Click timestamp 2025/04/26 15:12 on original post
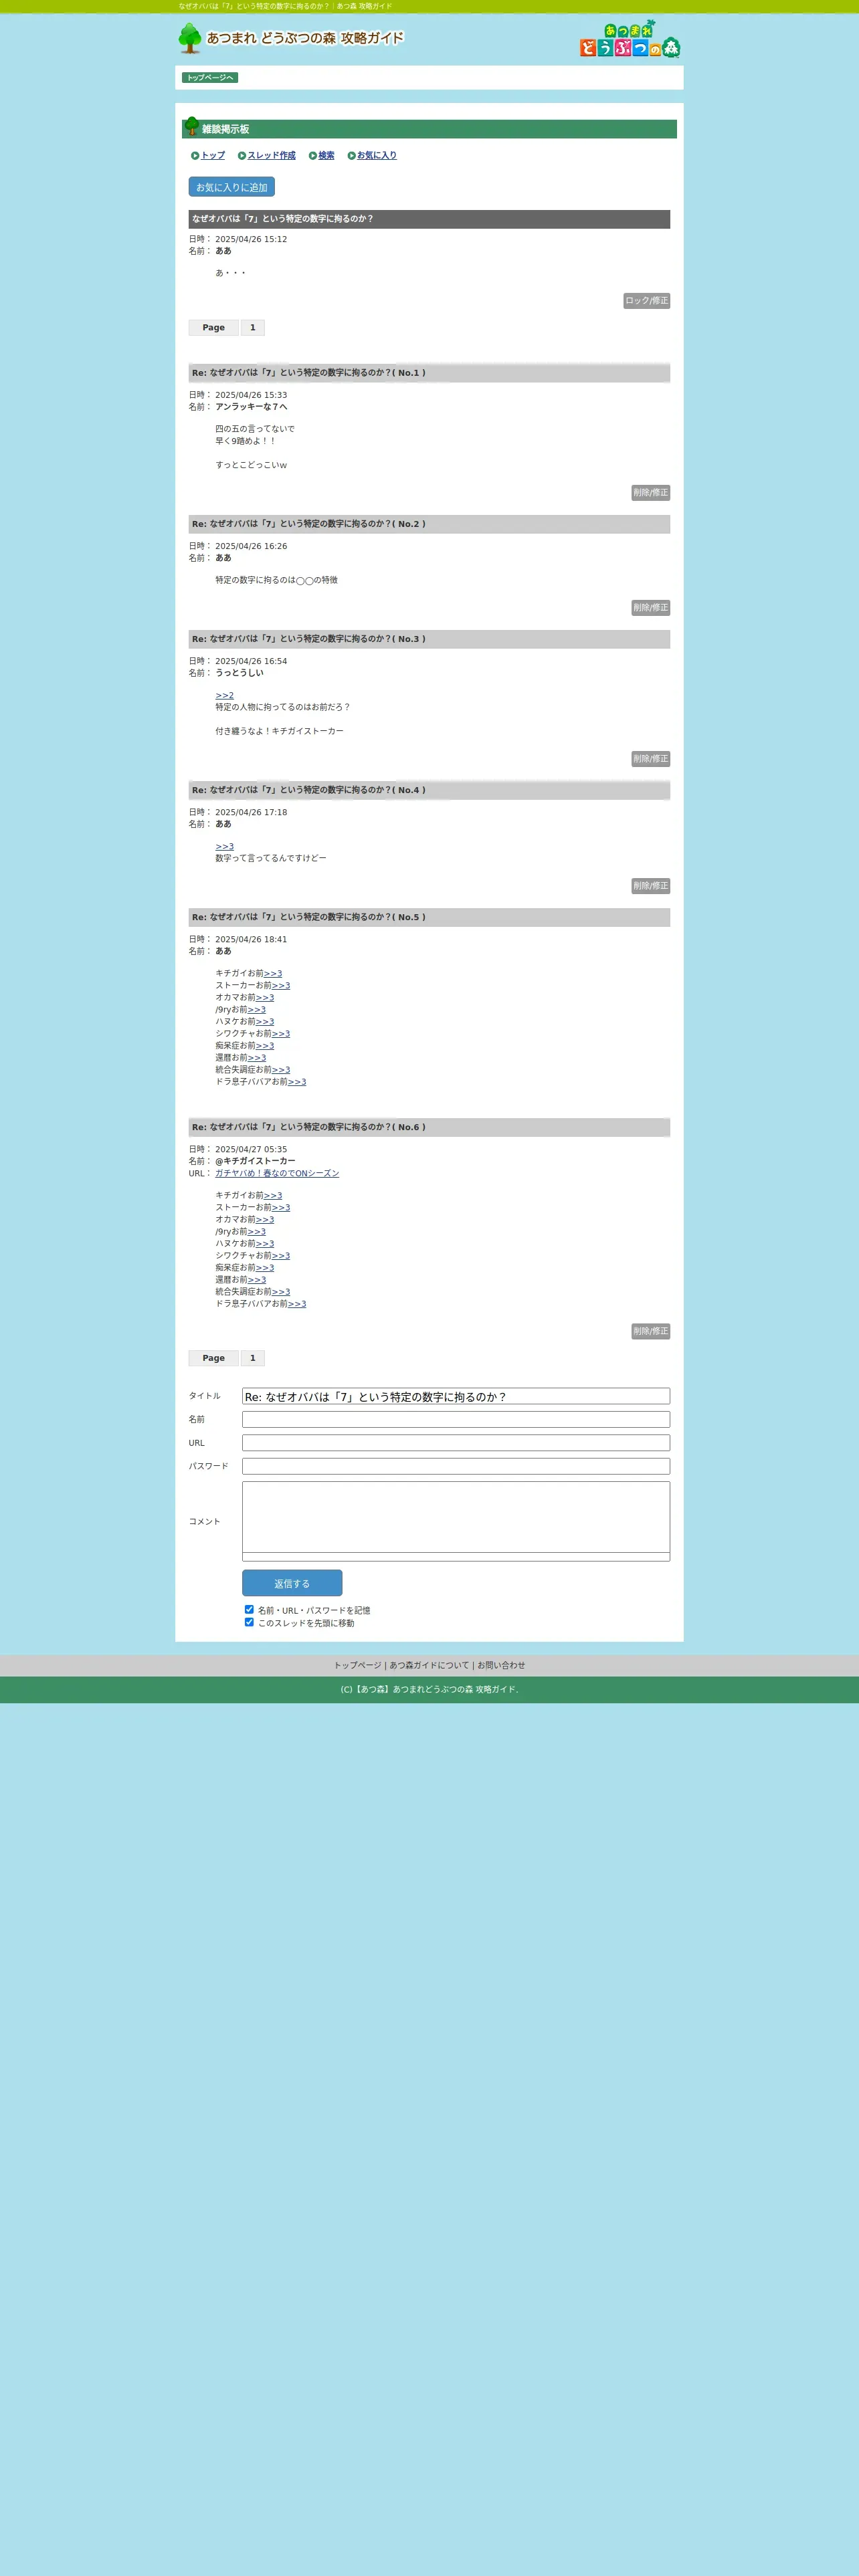Screen dimensions: 859x2576 [x=251, y=240]
